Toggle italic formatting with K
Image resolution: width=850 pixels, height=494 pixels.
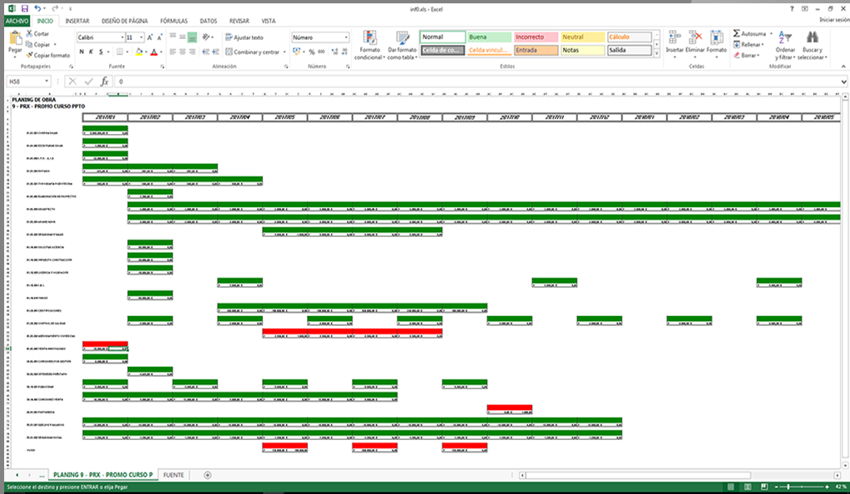(x=91, y=51)
